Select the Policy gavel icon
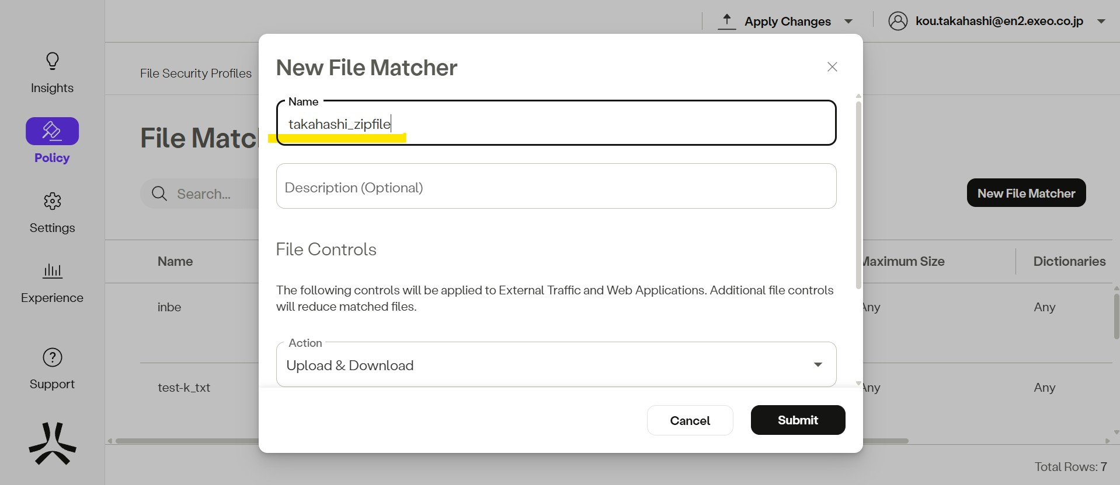The width and height of the screenshot is (1120, 485). coord(52,131)
